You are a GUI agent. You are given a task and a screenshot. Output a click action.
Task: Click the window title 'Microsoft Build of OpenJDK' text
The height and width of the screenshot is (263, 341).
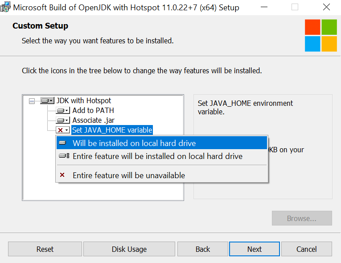point(126,8)
